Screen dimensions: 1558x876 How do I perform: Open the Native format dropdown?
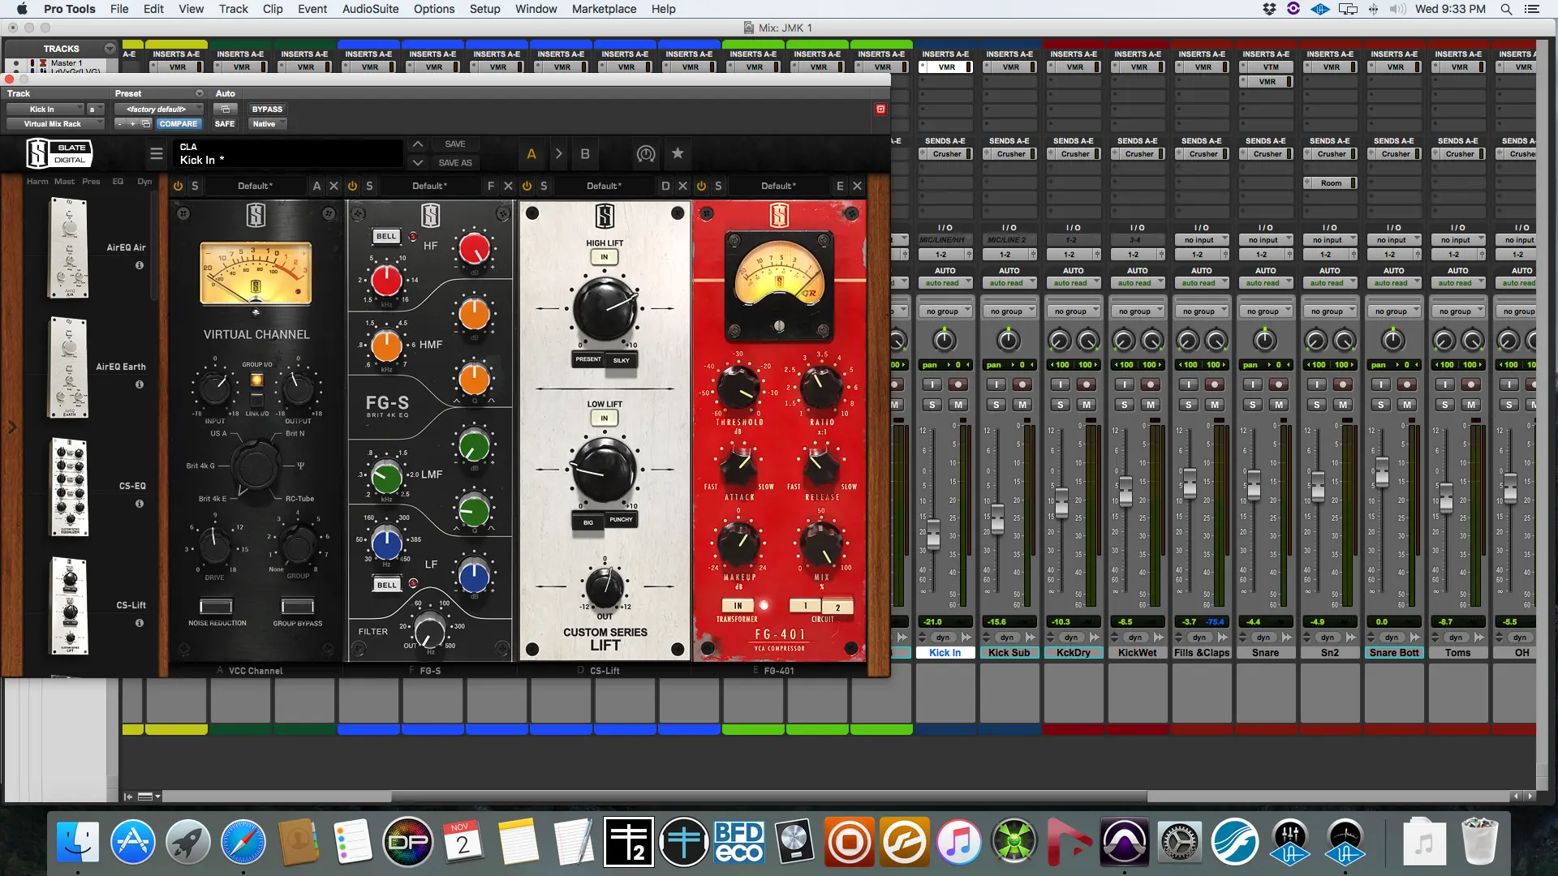click(268, 124)
